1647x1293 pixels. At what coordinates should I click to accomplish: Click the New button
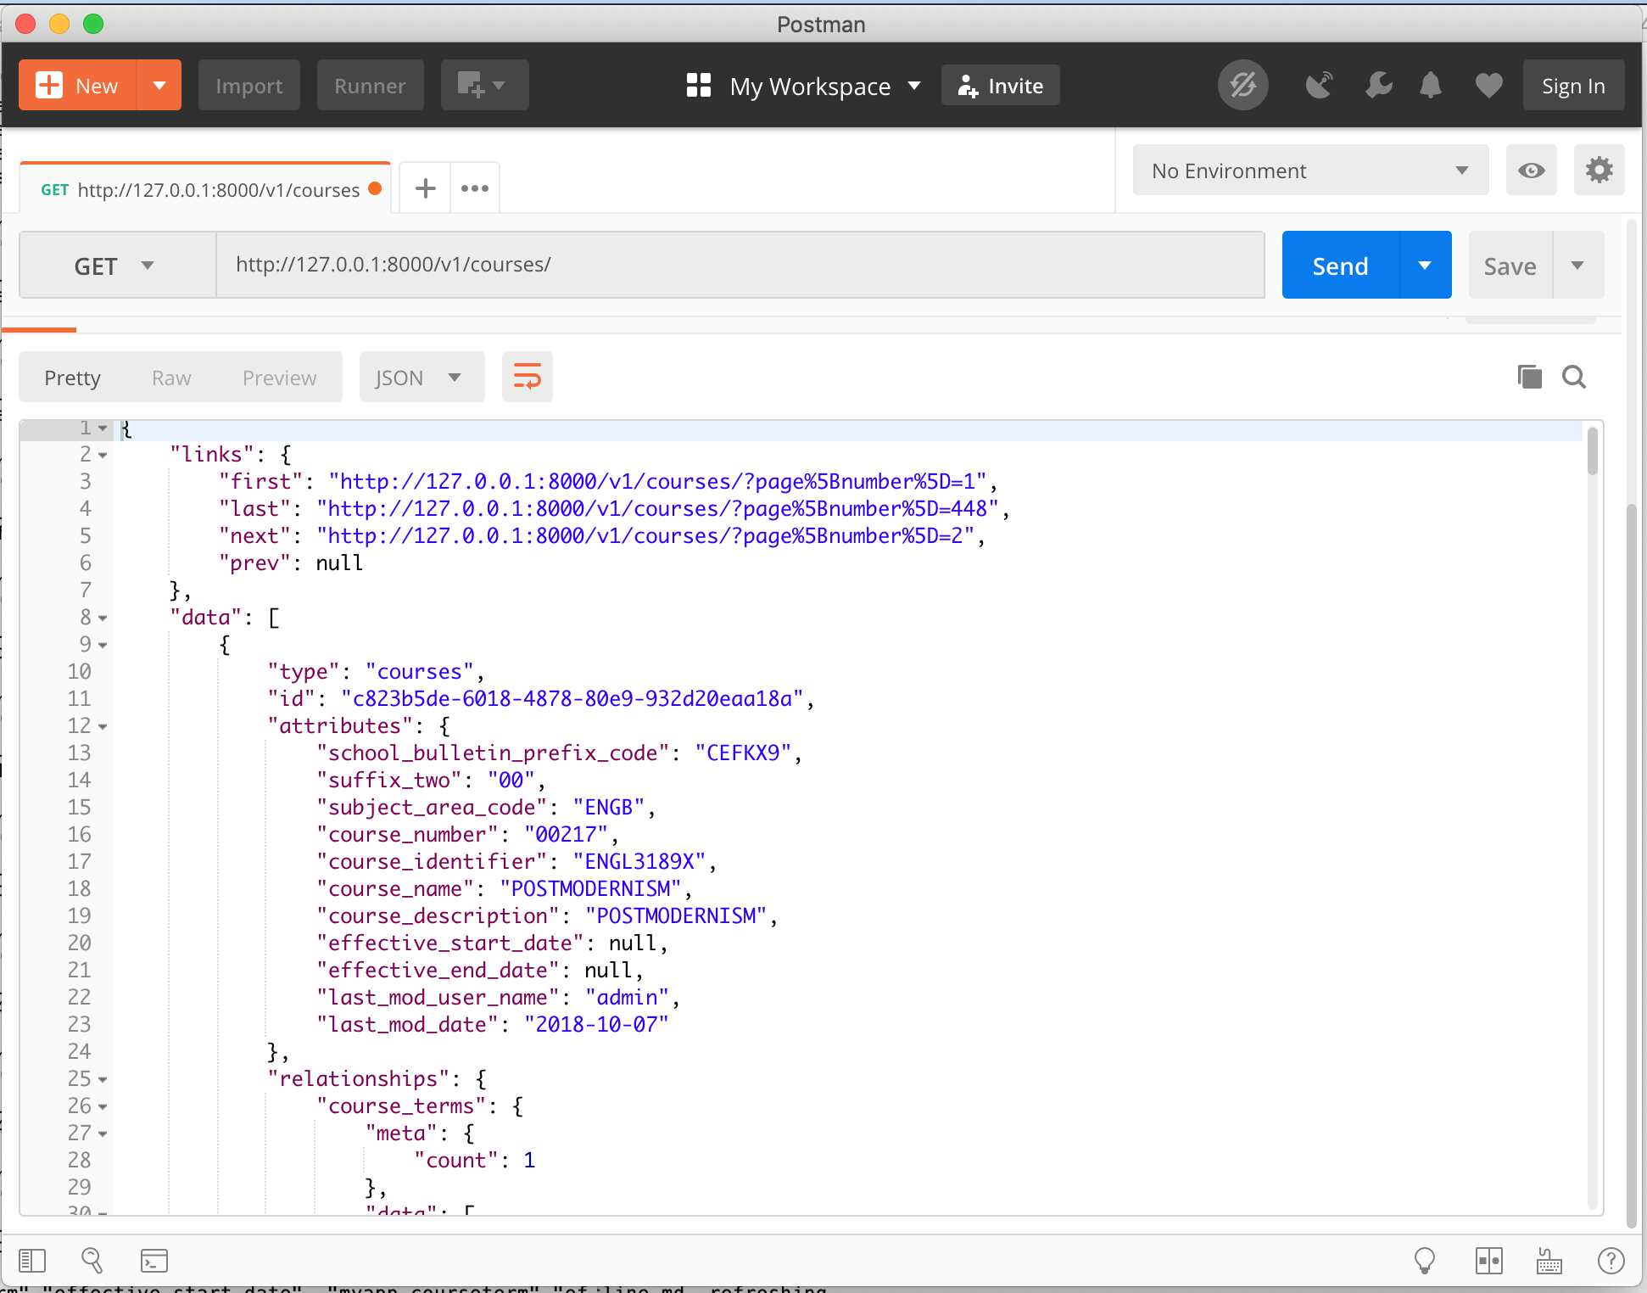77,86
